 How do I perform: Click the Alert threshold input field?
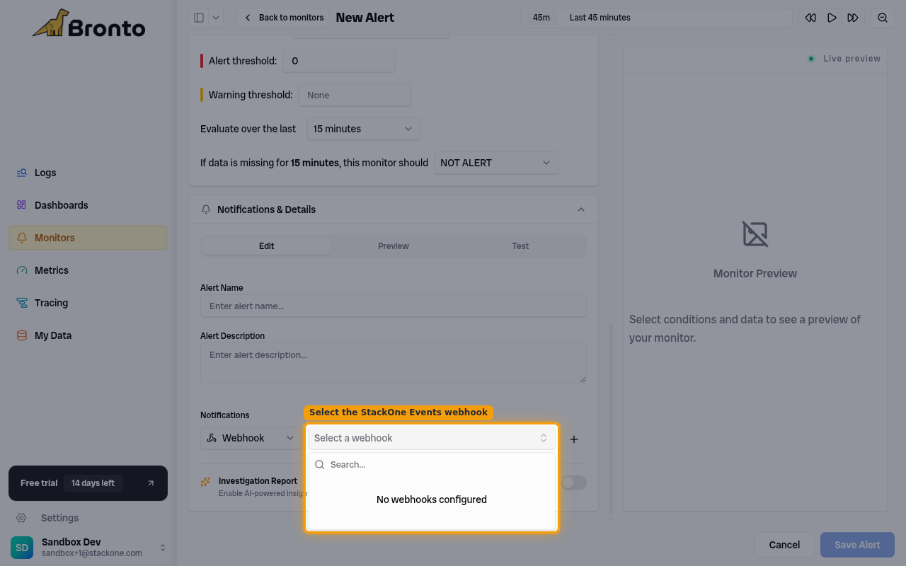339,61
